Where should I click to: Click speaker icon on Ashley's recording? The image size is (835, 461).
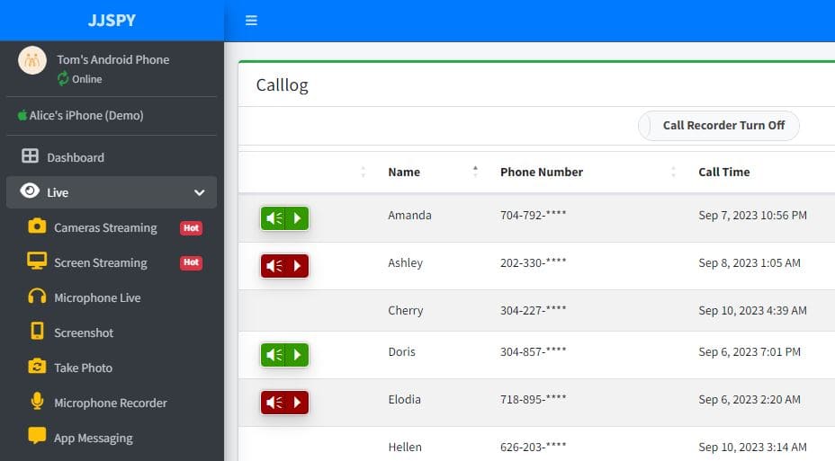coord(274,266)
